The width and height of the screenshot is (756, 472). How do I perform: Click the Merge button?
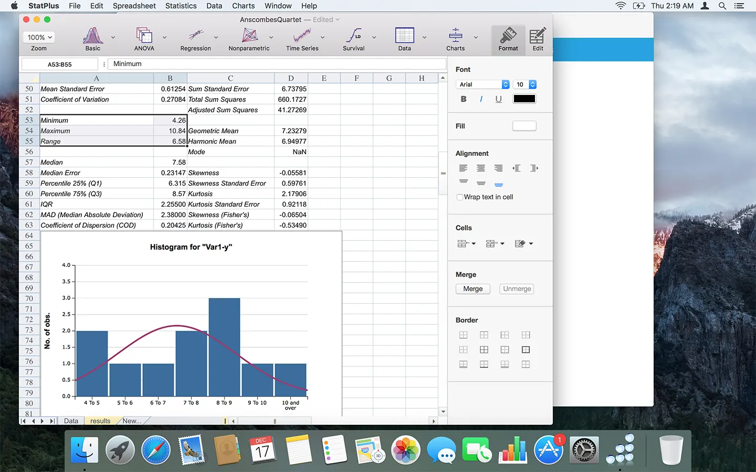pos(472,289)
